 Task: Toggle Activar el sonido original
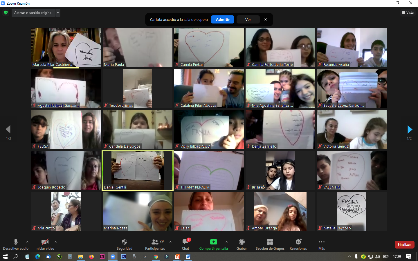33,13
